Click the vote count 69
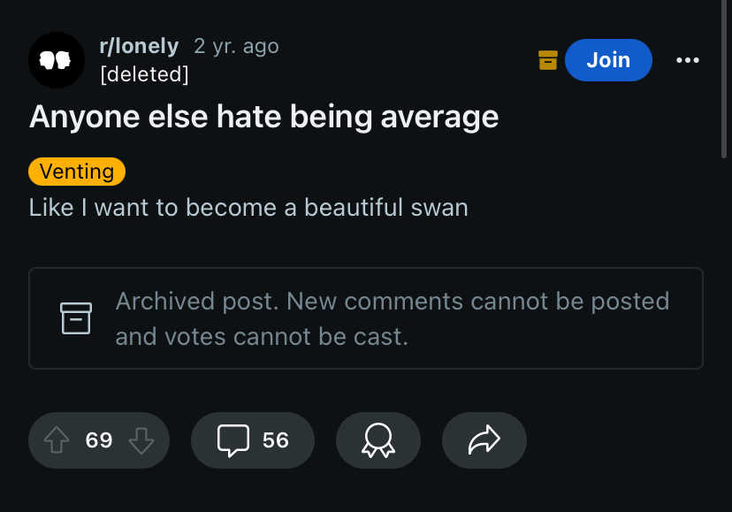The width and height of the screenshot is (732, 512). click(x=99, y=440)
